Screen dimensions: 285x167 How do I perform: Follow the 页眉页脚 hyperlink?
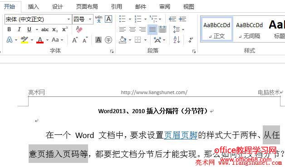[x=181, y=135]
